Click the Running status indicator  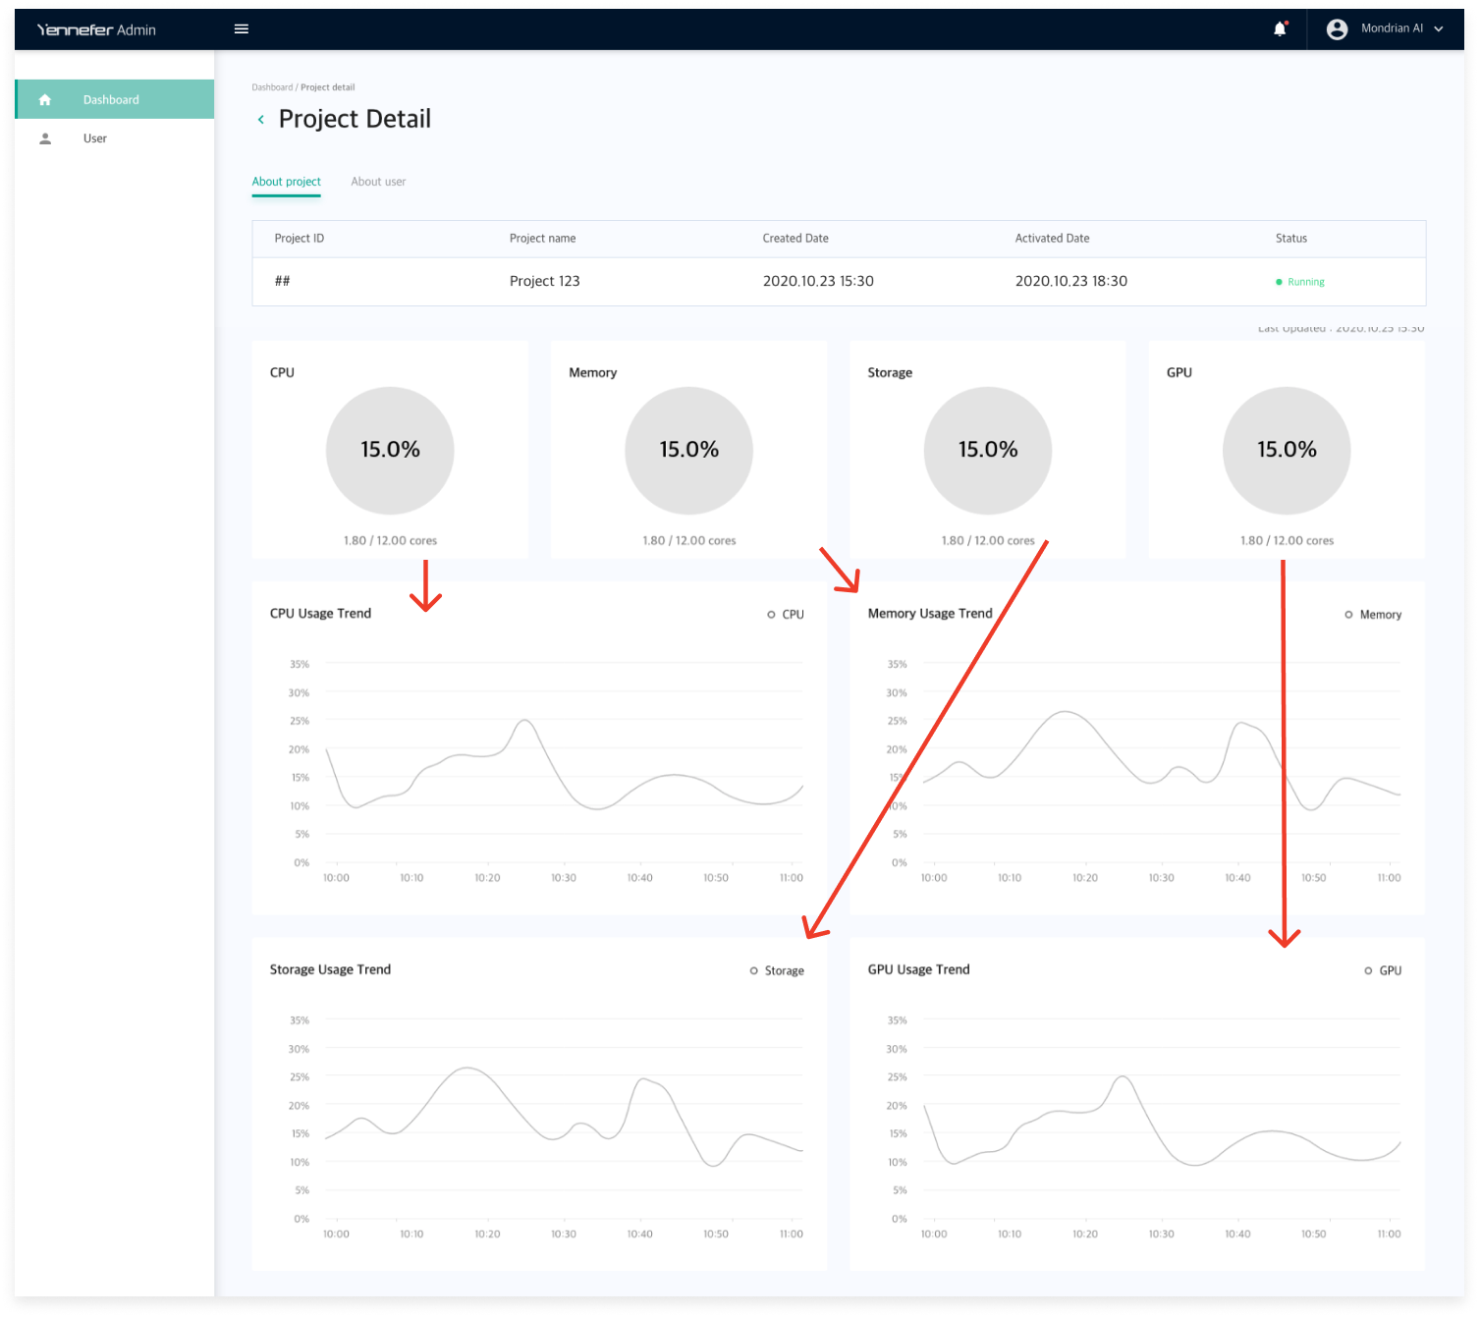[x=1300, y=282]
